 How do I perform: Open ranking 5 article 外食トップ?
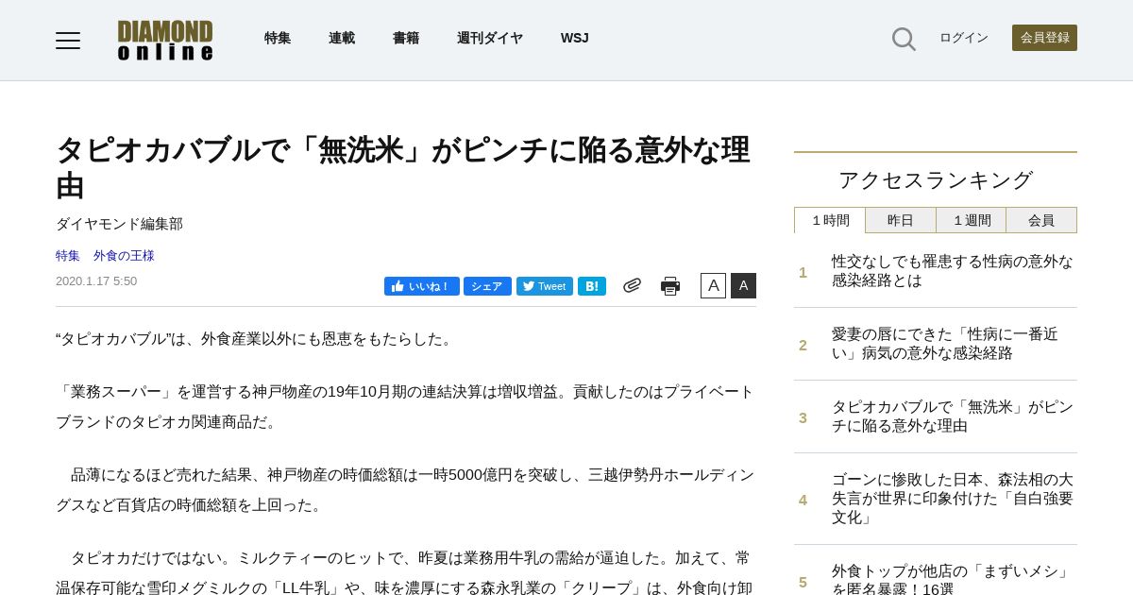pos(953,578)
